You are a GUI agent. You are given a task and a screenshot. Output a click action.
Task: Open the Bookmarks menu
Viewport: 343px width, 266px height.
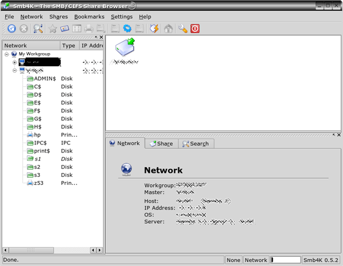coord(89,17)
